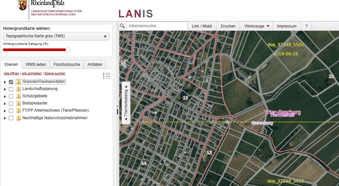Switch to the WMS laden tab
Image resolution: width=339 pixels, height=186 pixels.
36,65
